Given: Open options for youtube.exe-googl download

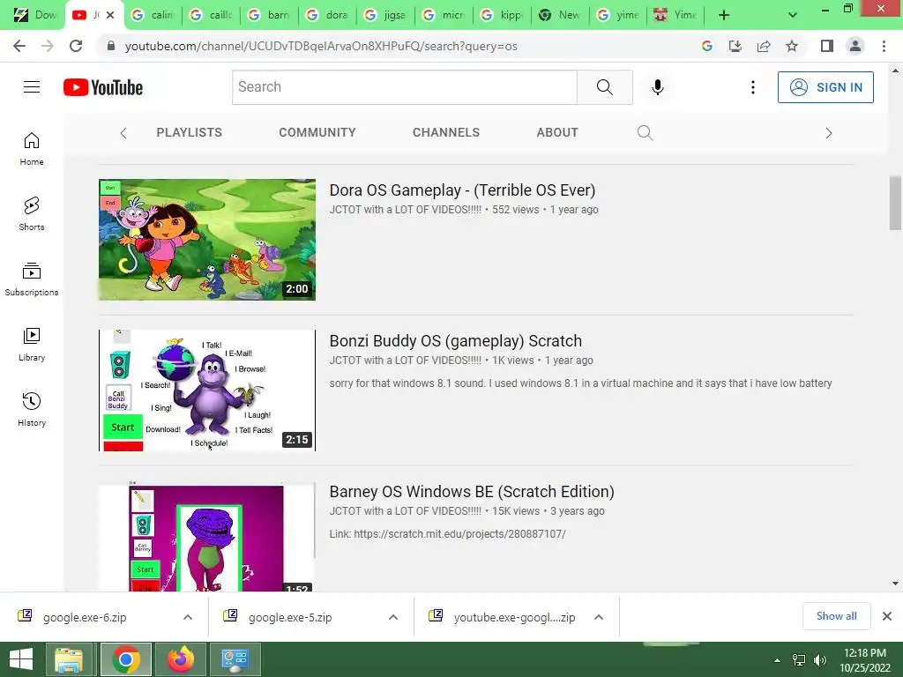Looking at the screenshot, I should coord(599,617).
